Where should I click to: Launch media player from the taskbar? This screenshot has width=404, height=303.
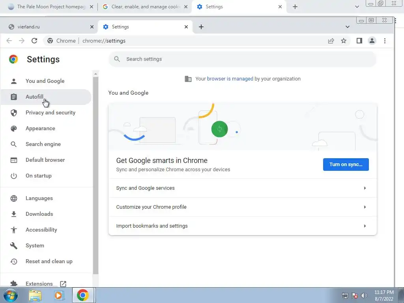(59, 296)
